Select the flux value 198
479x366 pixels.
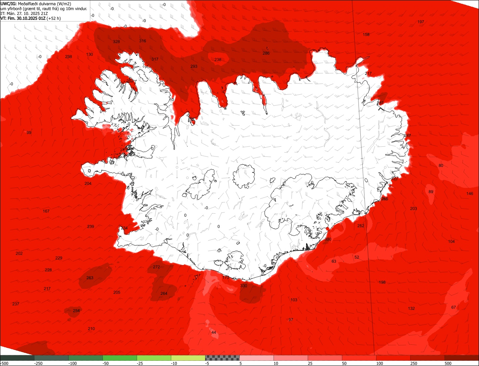click(x=382, y=282)
